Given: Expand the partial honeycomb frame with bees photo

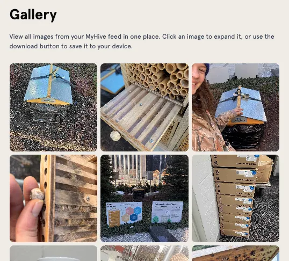Looking at the screenshot, I should pos(235,253).
